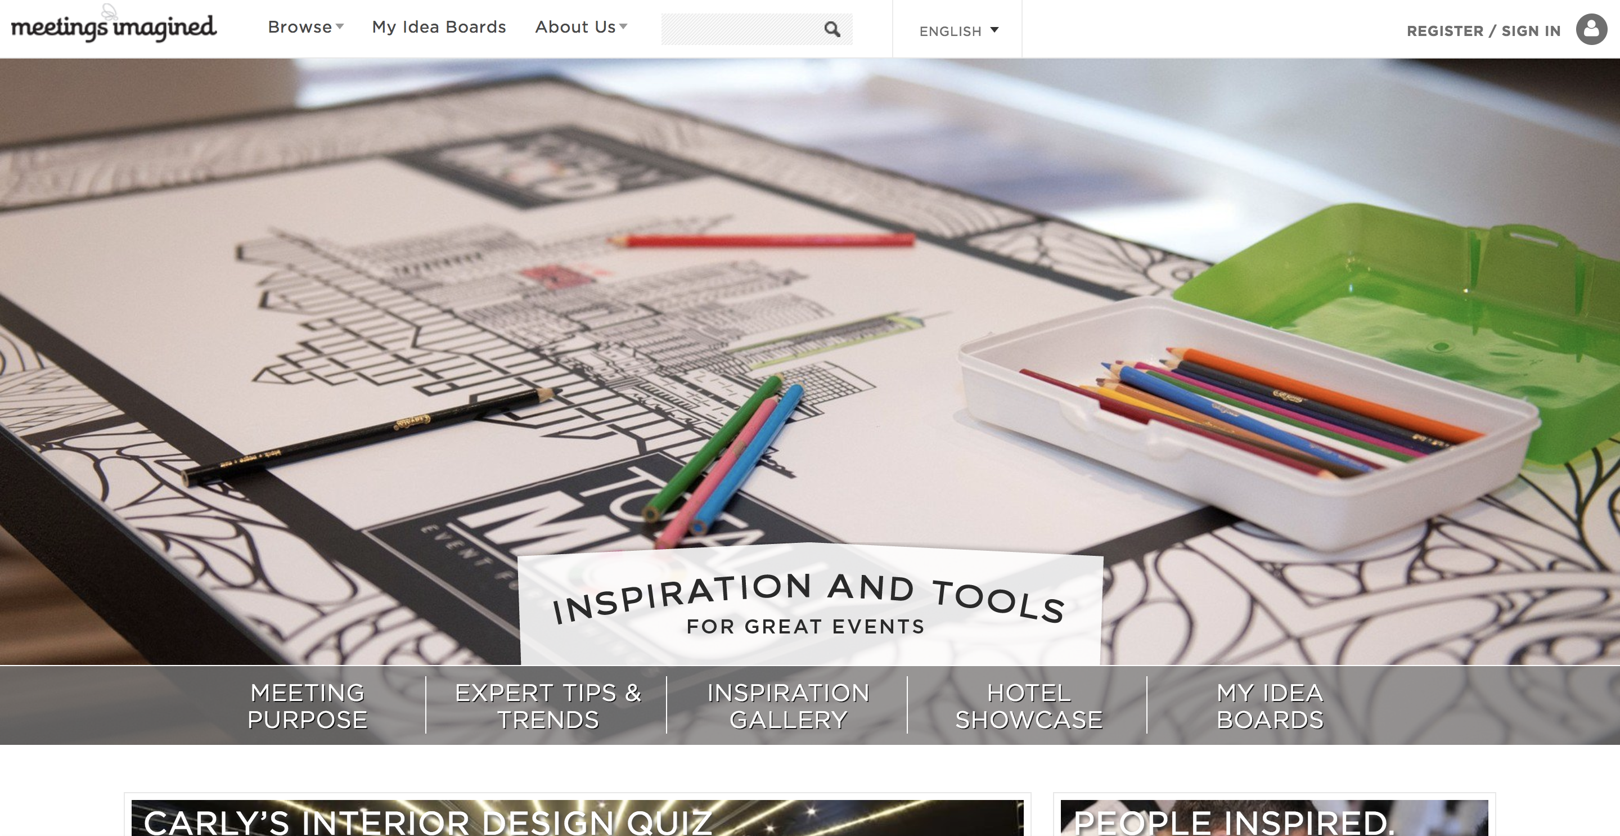The width and height of the screenshot is (1620, 836).
Task: Select the Expert Tips & Trends tab
Action: click(x=547, y=706)
